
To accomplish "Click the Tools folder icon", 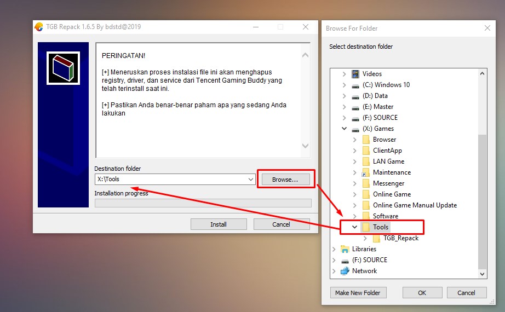I will (x=366, y=227).
